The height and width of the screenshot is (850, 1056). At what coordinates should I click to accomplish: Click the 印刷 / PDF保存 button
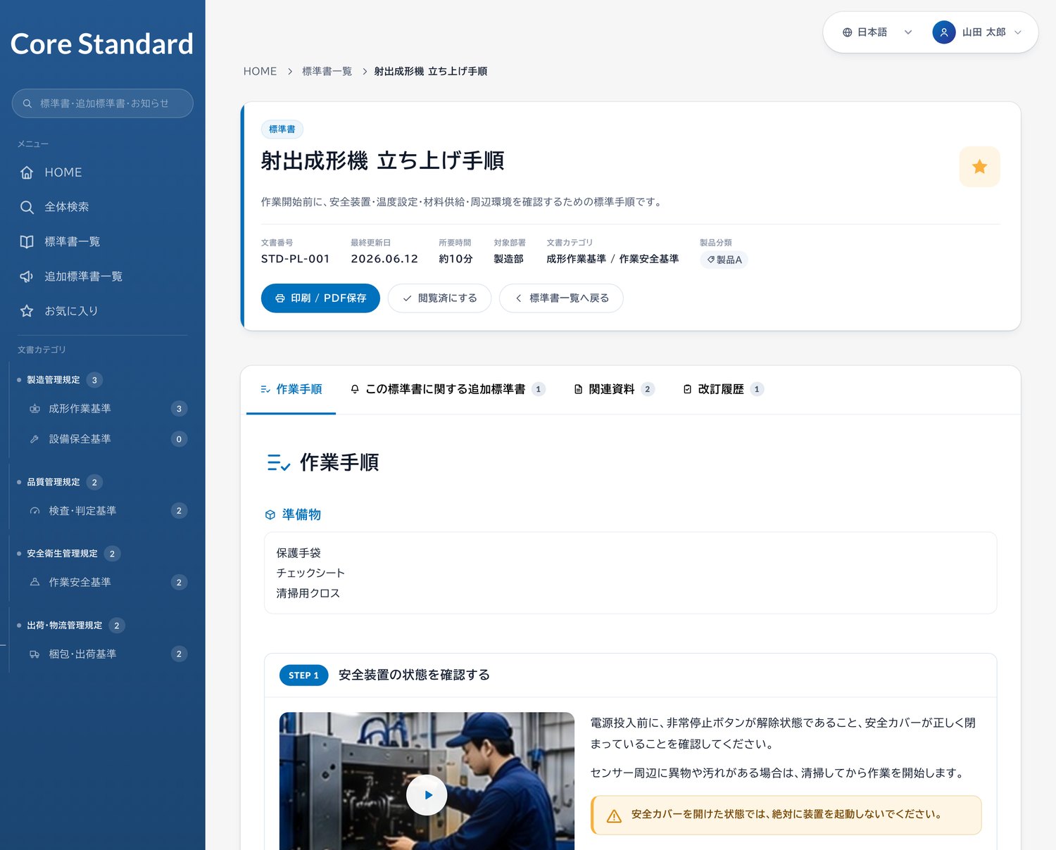click(320, 298)
